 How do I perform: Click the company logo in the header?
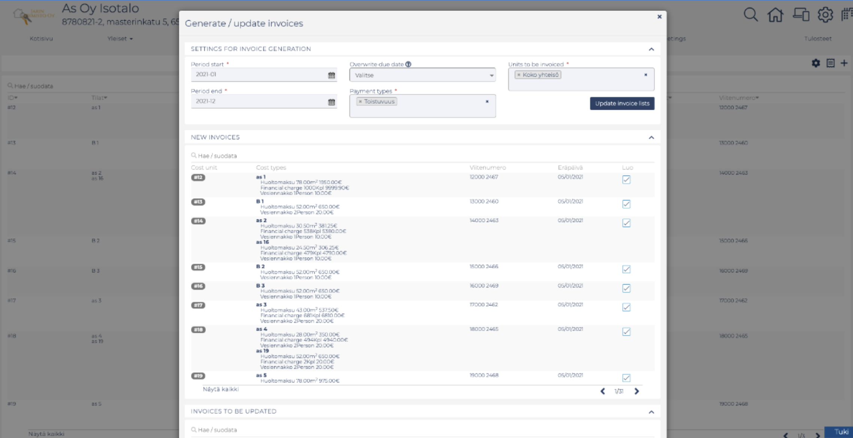coord(33,16)
